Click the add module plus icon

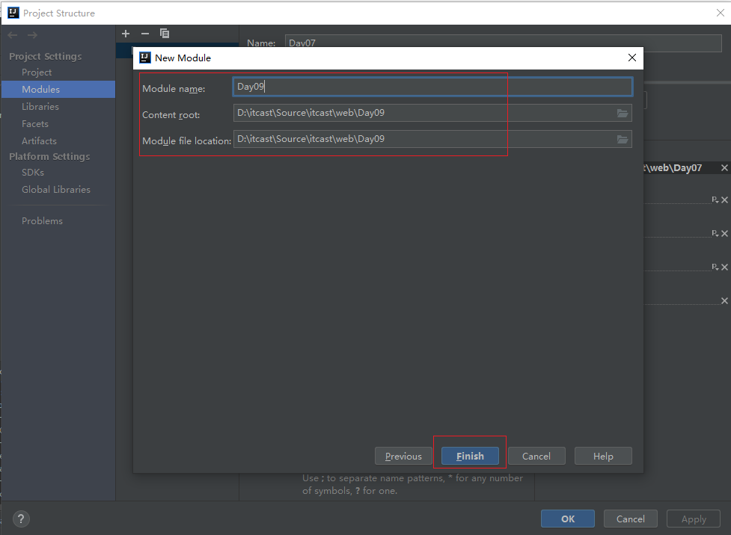coord(126,34)
